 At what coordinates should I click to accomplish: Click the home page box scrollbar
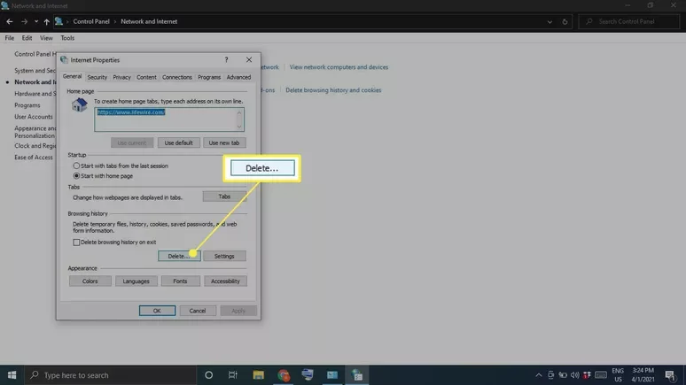pos(239,119)
